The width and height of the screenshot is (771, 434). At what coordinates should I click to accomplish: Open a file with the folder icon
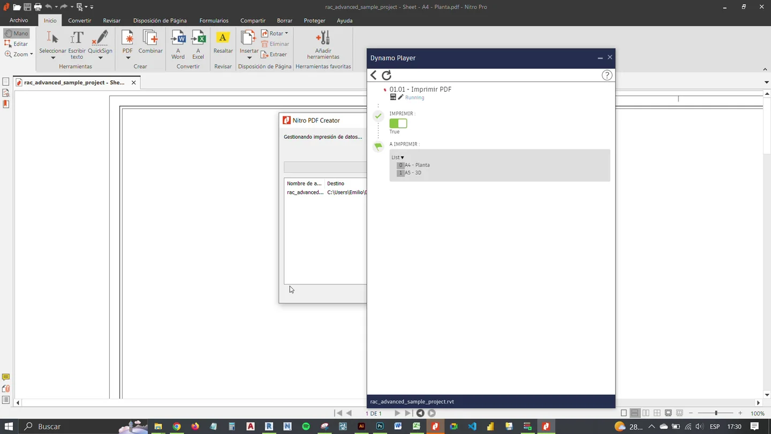click(17, 7)
